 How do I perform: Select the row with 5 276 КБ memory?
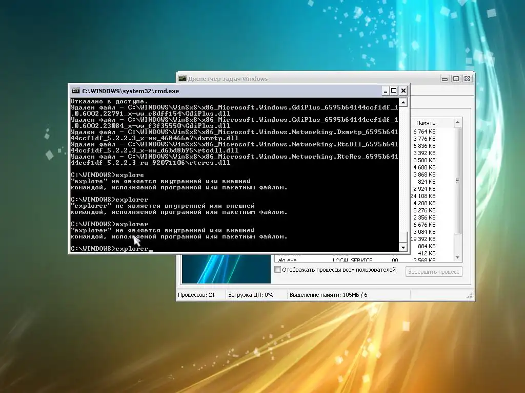(424, 210)
